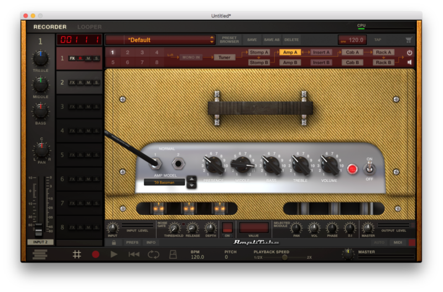Click the PHASE knob
443x292 pixels.
tap(332, 228)
